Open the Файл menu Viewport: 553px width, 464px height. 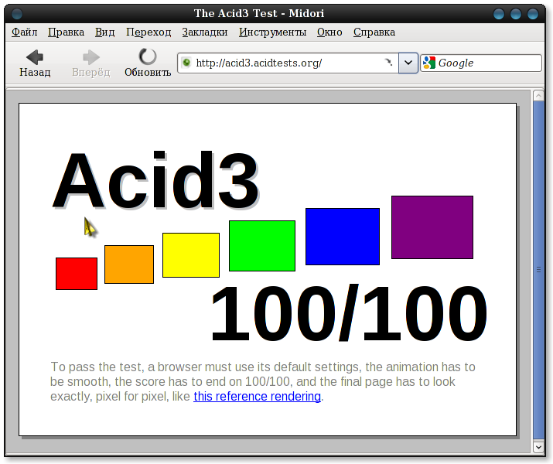pos(24,32)
